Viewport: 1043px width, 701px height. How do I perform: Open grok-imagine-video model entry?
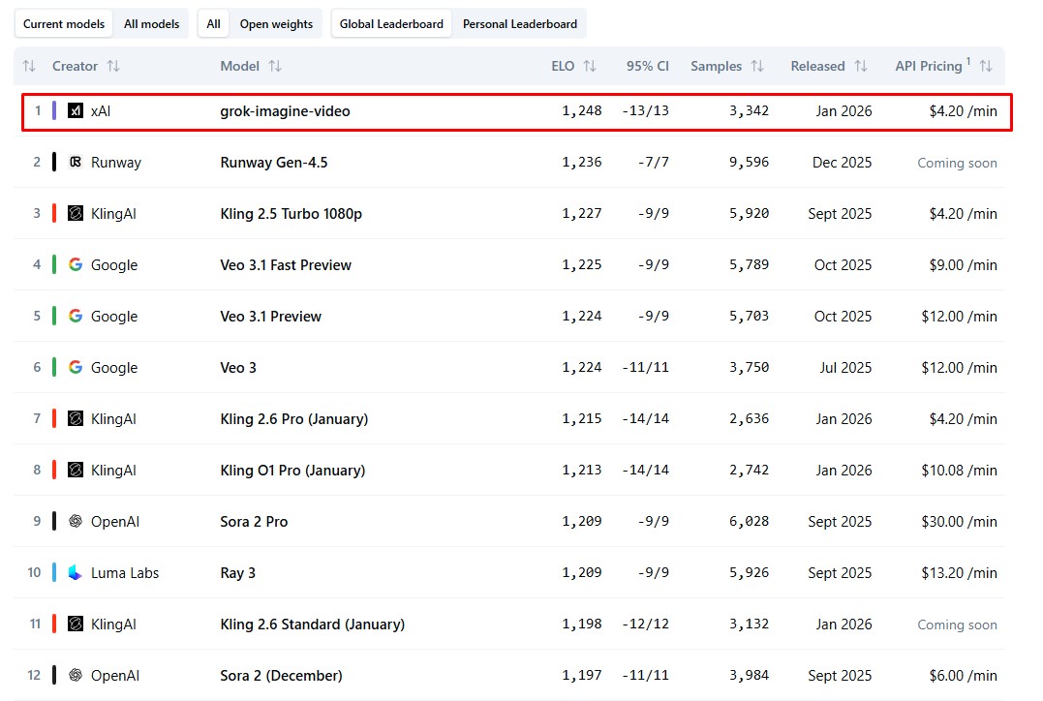(x=286, y=111)
